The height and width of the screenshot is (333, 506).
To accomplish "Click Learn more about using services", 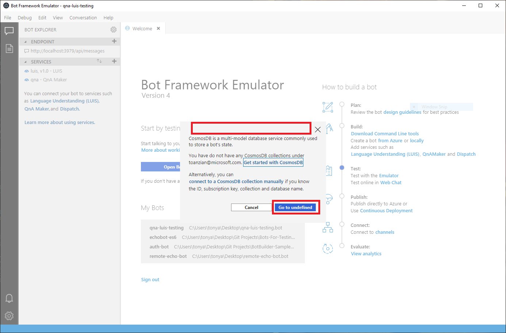I will [60, 122].
